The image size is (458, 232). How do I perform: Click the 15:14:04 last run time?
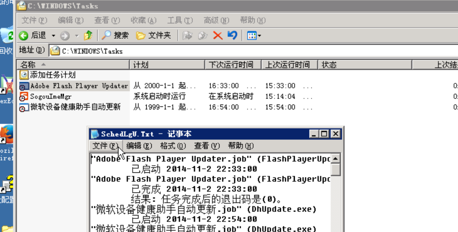click(280, 96)
